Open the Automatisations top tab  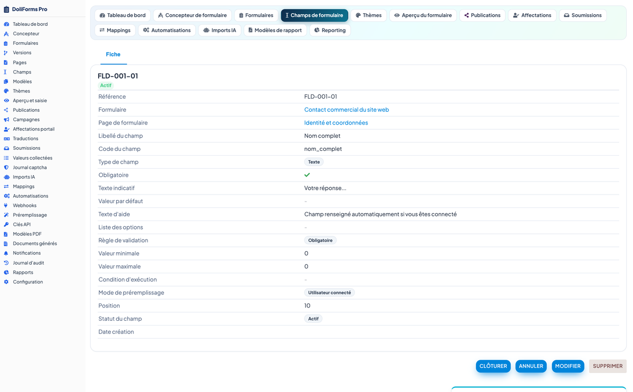click(167, 30)
